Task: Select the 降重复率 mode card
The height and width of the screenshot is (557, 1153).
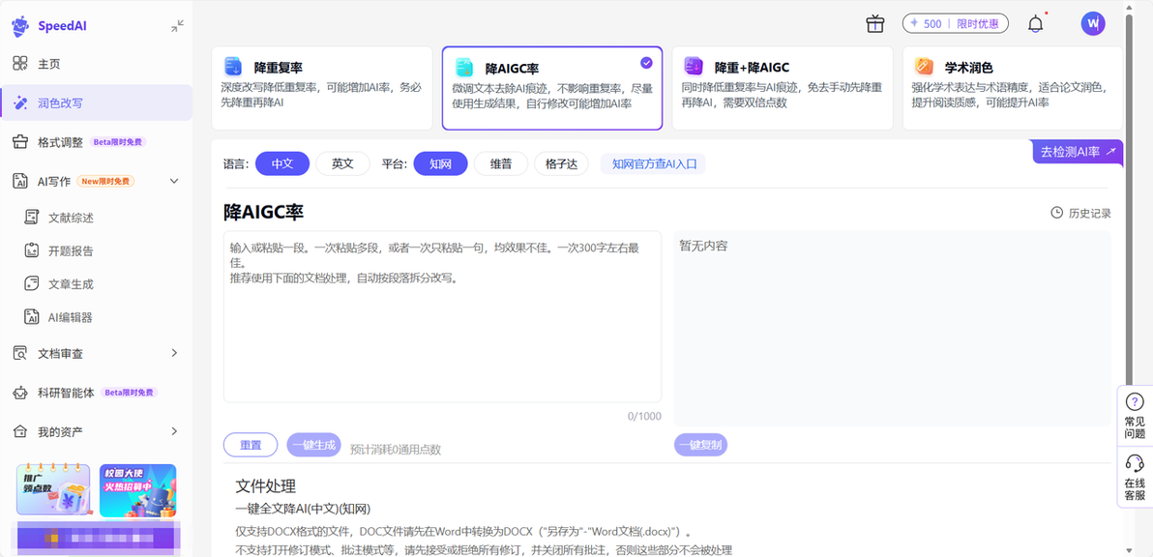Action: click(322, 88)
